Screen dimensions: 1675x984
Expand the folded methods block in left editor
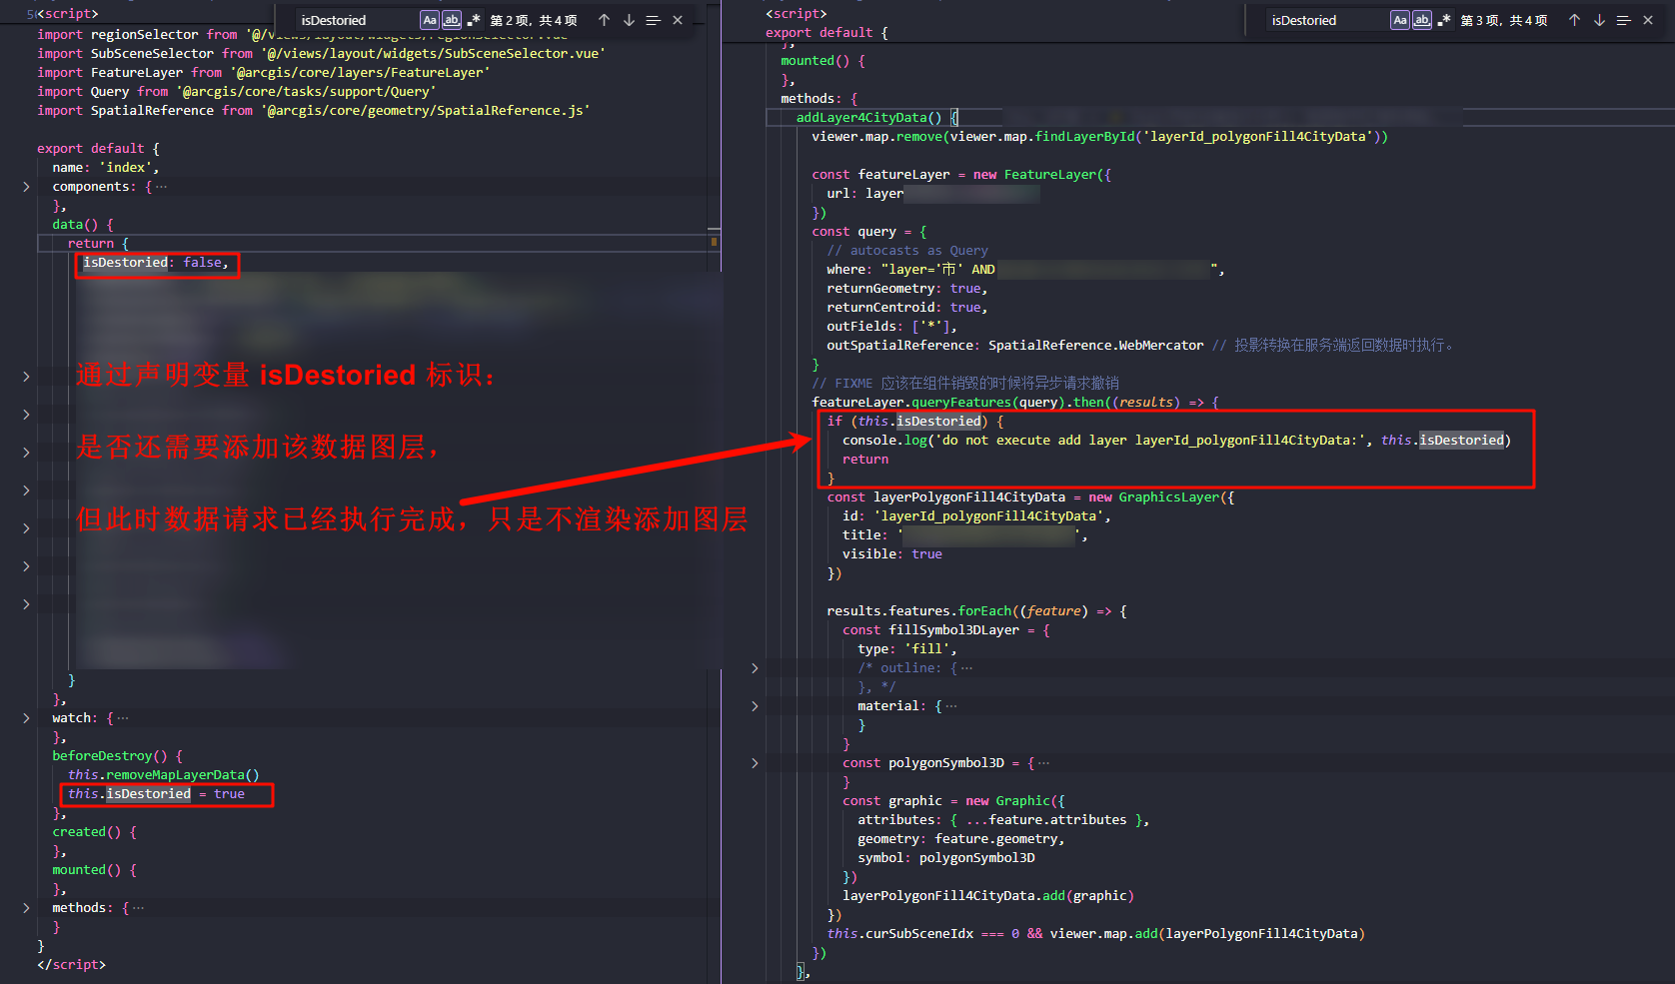click(26, 908)
